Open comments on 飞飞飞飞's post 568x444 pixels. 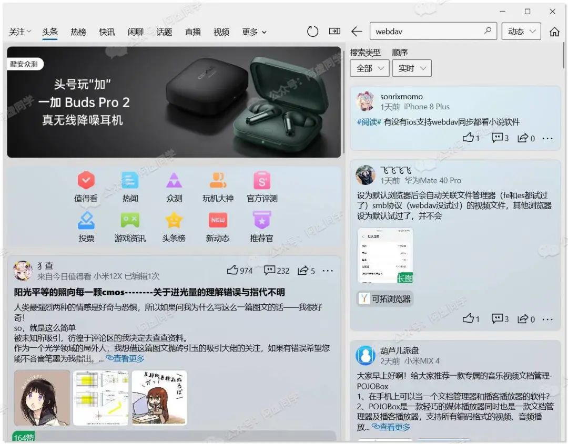click(500, 318)
